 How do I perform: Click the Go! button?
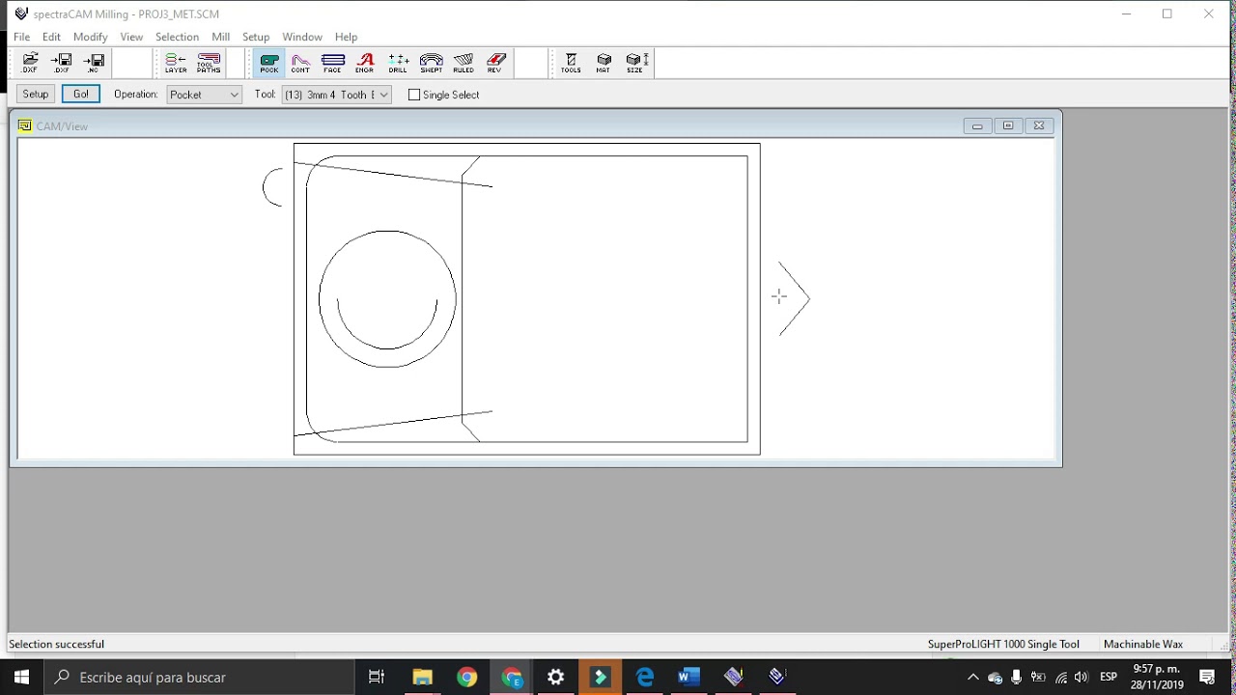(80, 94)
